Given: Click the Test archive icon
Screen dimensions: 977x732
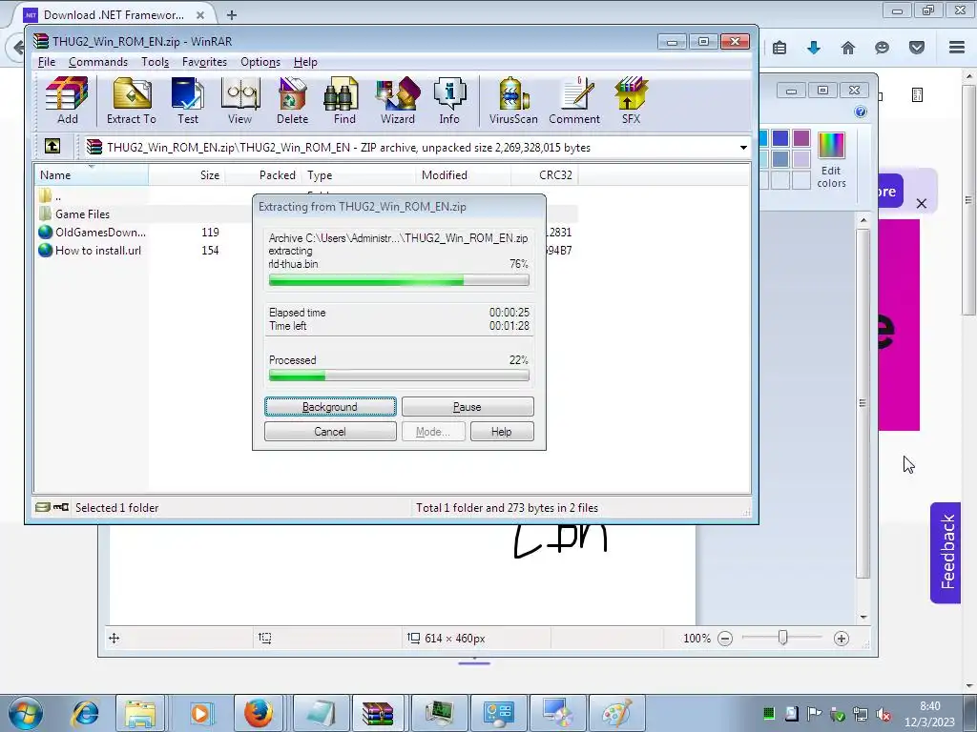Looking at the screenshot, I should click(x=188, y=101).
